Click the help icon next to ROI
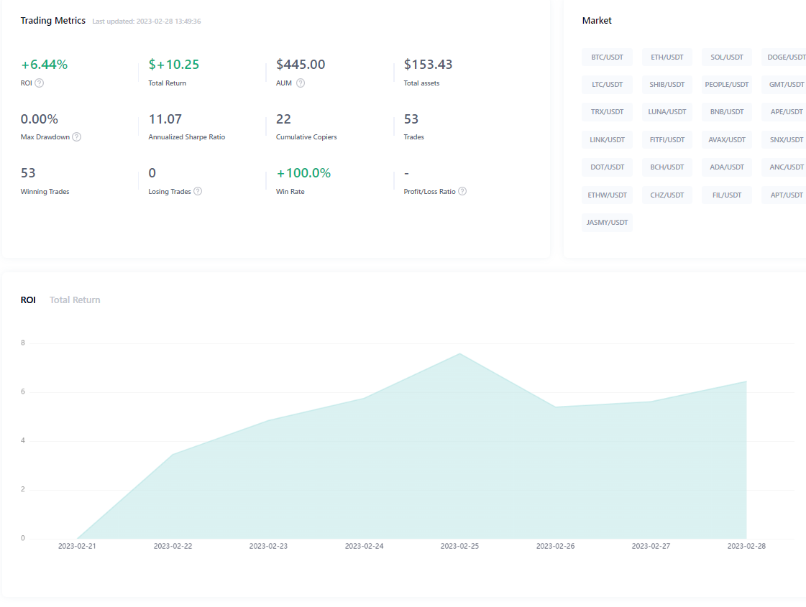The height and width of the screenshot is (607, 806). [40, 83]
